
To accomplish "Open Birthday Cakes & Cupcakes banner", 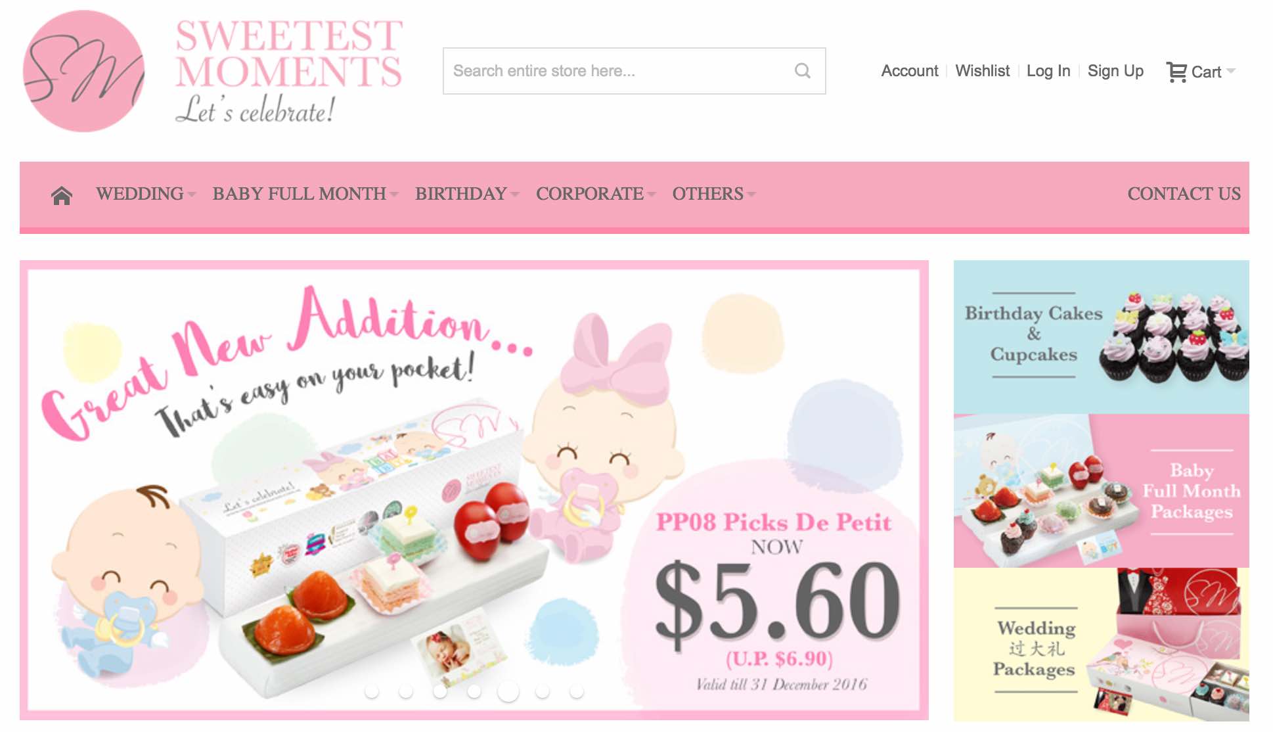I will pos(1101,337).
